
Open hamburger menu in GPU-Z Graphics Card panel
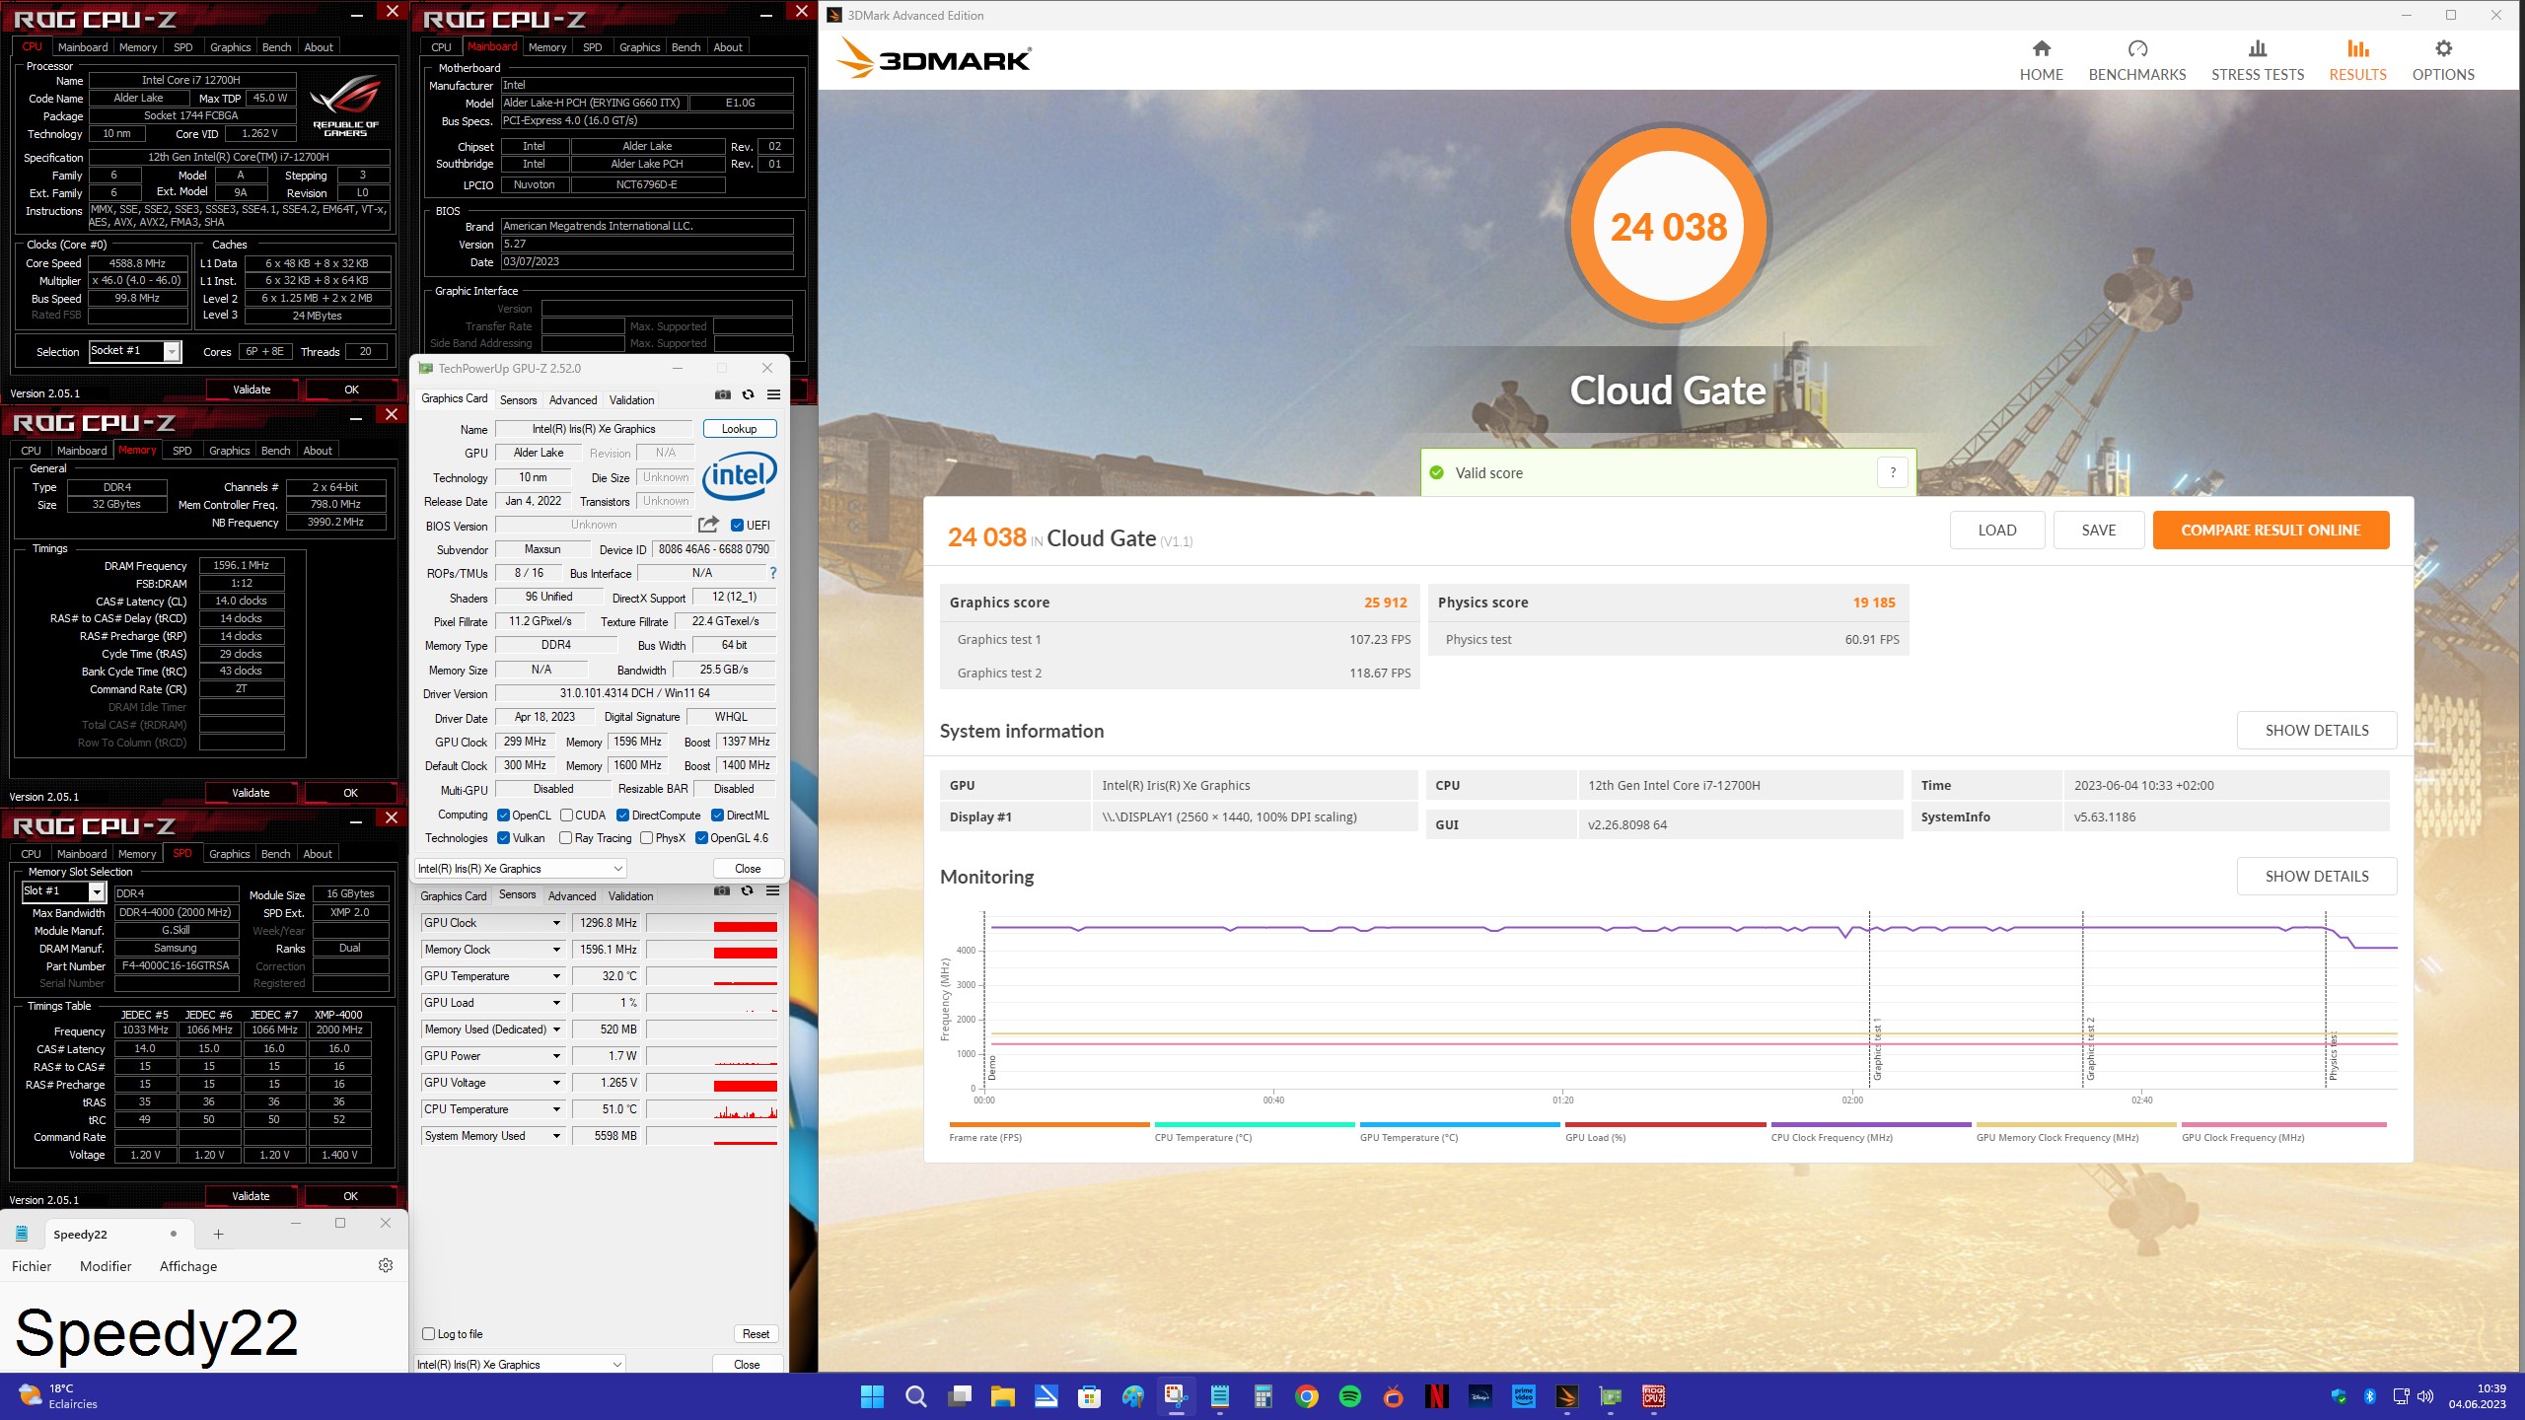pyautogui.click(x=773, y=395)
